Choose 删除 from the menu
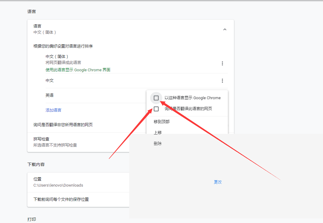 [158, 144]
